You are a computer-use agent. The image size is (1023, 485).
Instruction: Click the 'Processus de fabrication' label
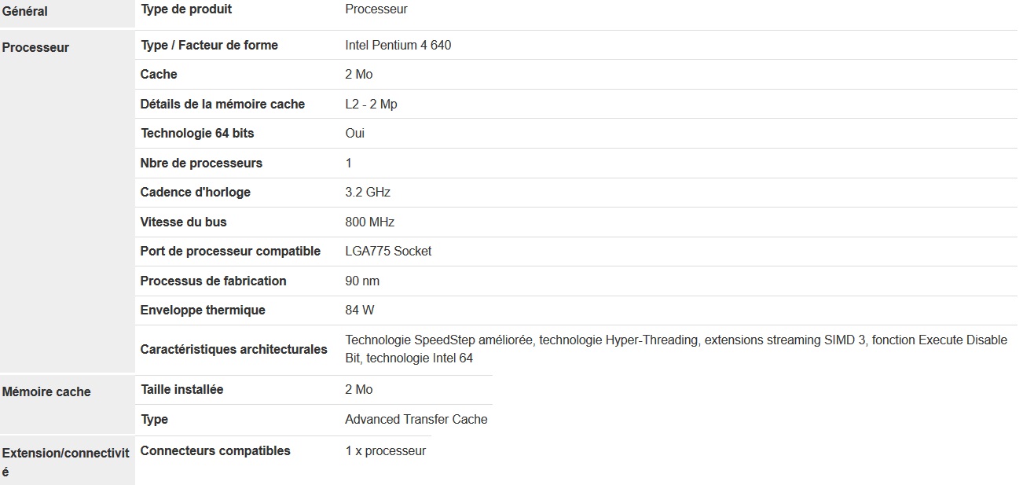(x=213, y=281)
